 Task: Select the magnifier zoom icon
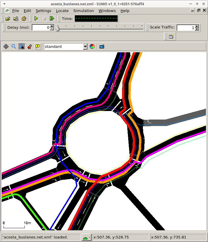[x=14, y=46]
